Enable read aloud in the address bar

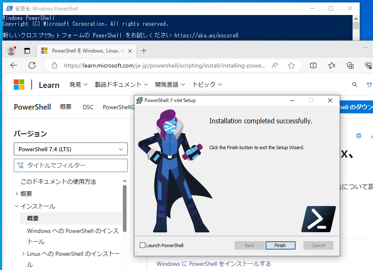[x=275, y=65]
